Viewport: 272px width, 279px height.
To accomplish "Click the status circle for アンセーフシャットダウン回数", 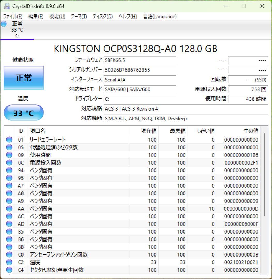I will pyautogui.click(x=9, y=255).
